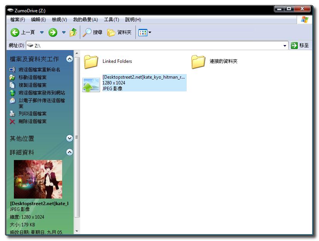The height and width of the screenshot is (241, 319).
Task: Expand the 其他位置 panel
Action: pos(69,138)
